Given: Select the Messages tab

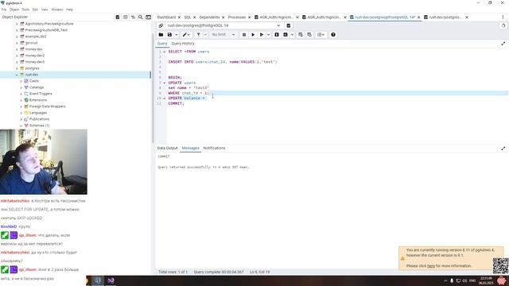Looking at the screenshot, I should 191,149.
